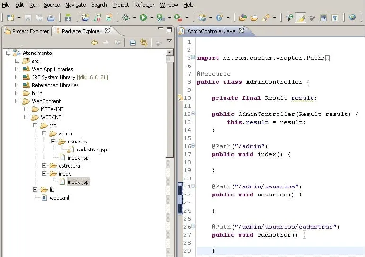Select cadastrar.jsp in the tree

click(91, 150)
